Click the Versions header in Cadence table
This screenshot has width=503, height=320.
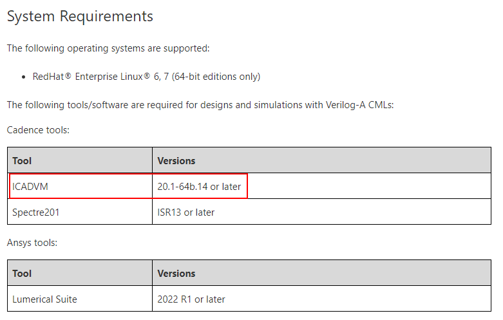click(x=321, y=160)
